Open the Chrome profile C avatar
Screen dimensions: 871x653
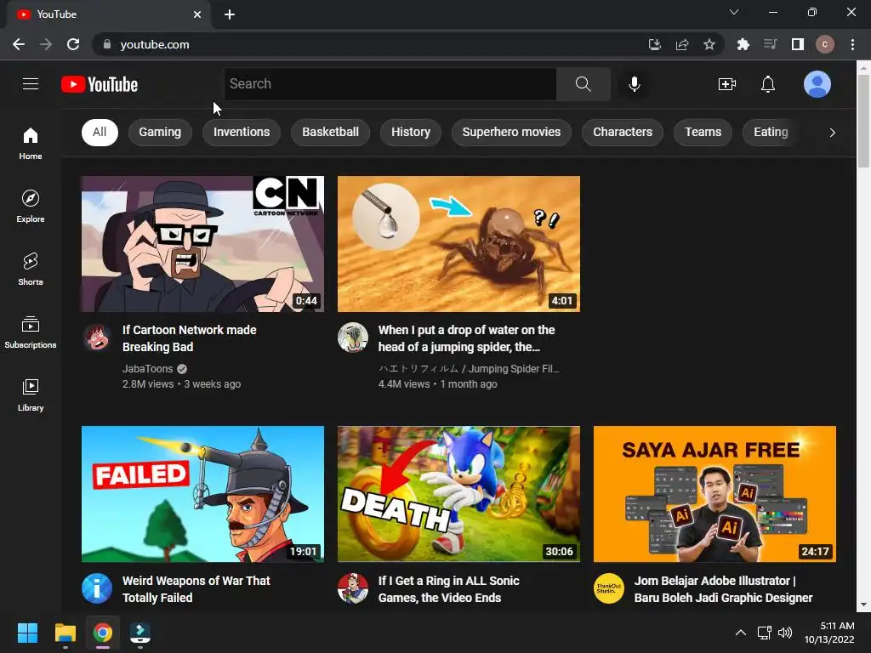pos(825,44)
